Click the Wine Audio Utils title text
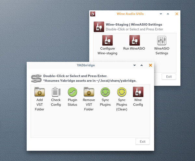The height and width of the screenshot is (161, 195). tap(130, 14)
